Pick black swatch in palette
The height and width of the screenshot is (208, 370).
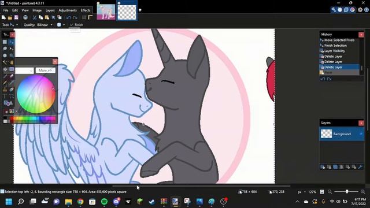pyautogui.click(x=5, y=118)
